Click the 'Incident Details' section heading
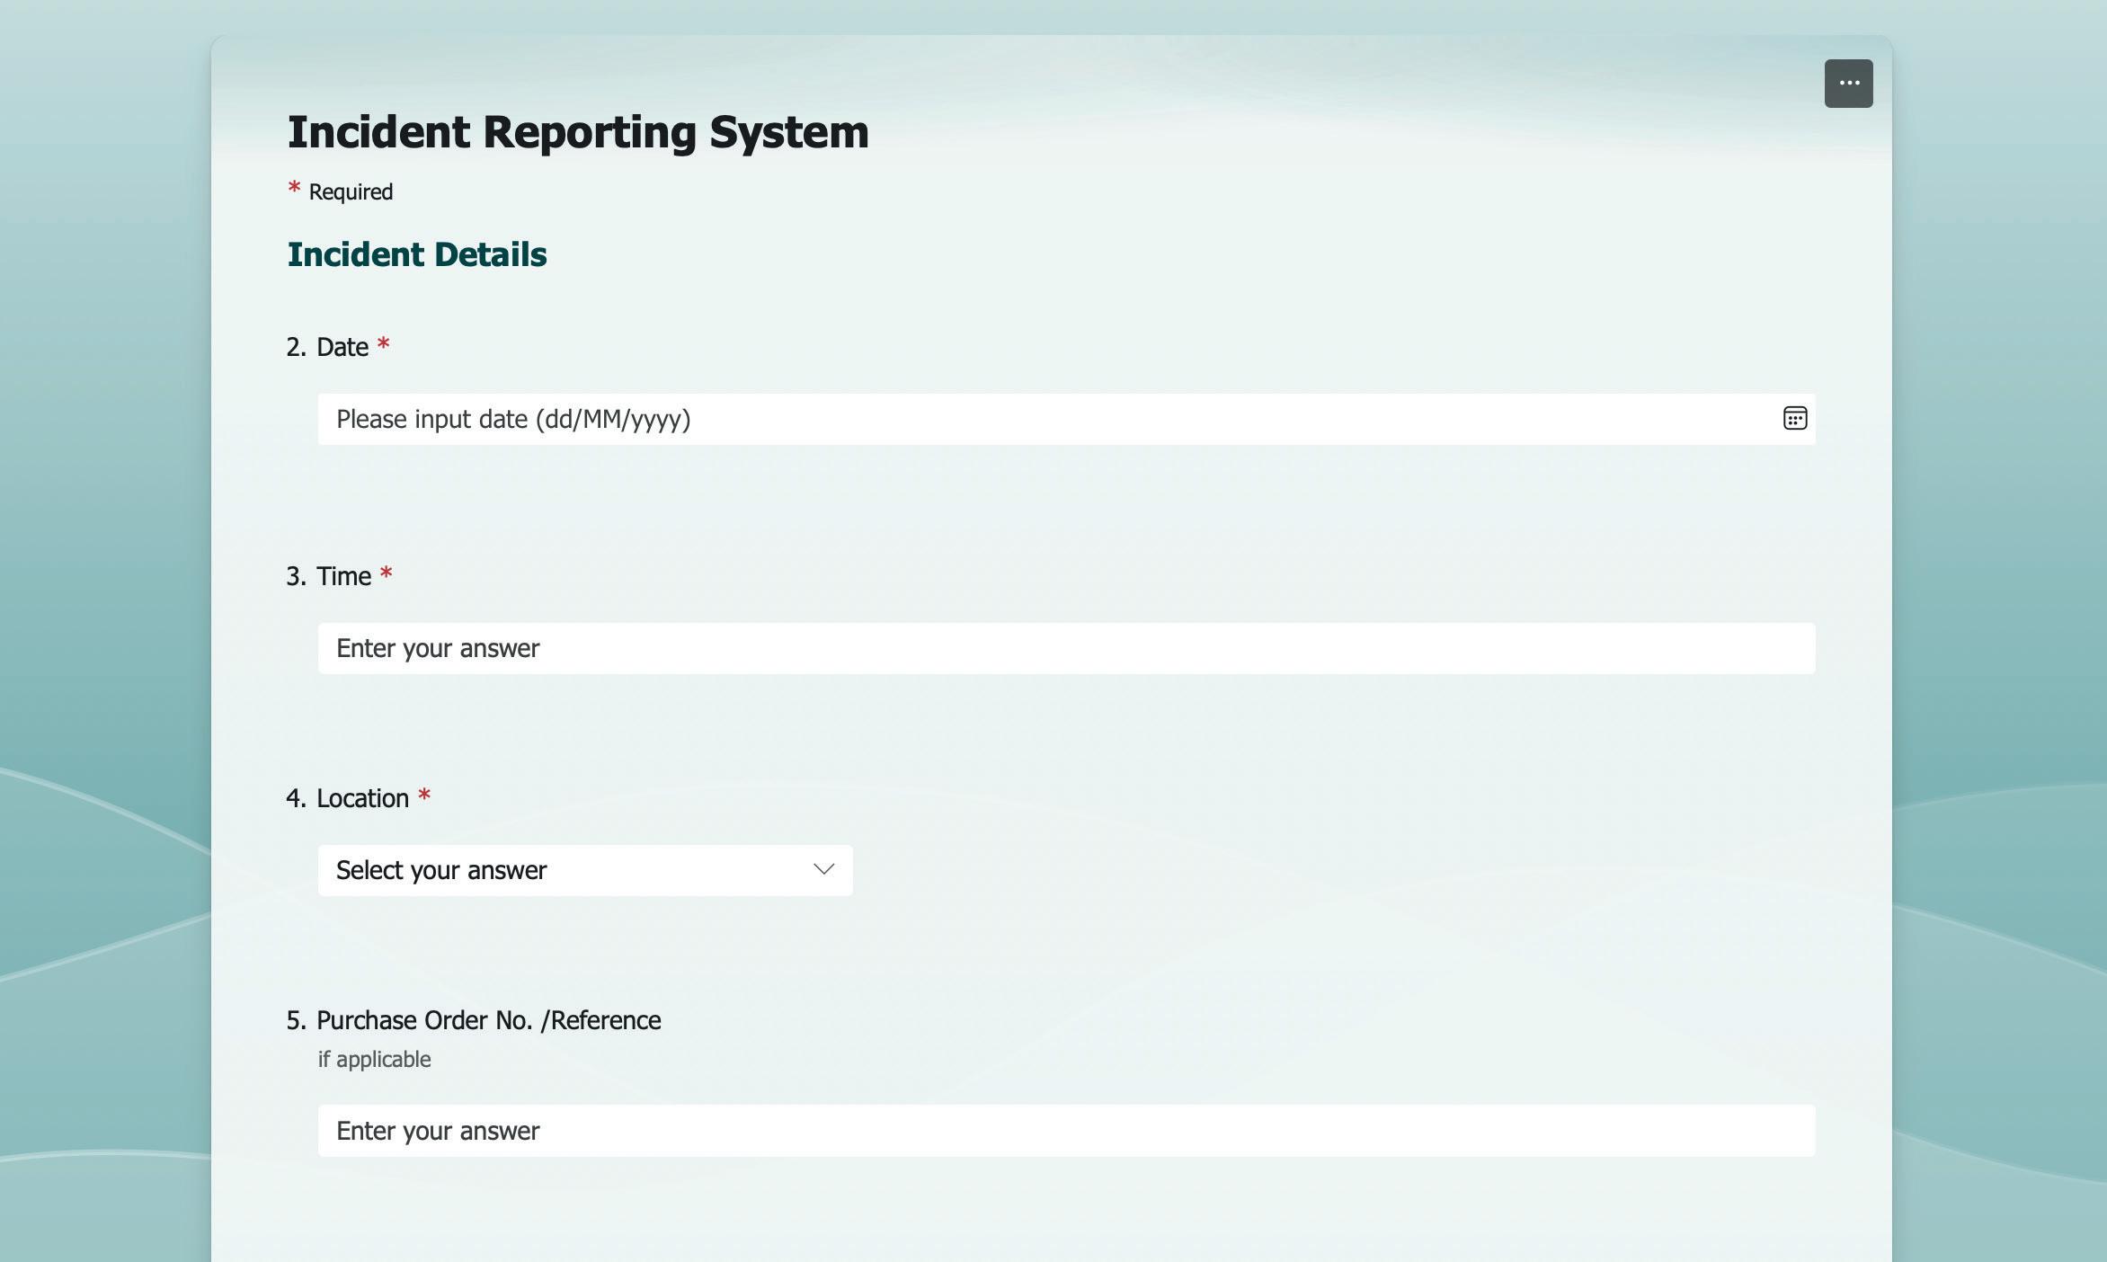This screenshot has height=1262, width=2107. (x=417, y=254)
